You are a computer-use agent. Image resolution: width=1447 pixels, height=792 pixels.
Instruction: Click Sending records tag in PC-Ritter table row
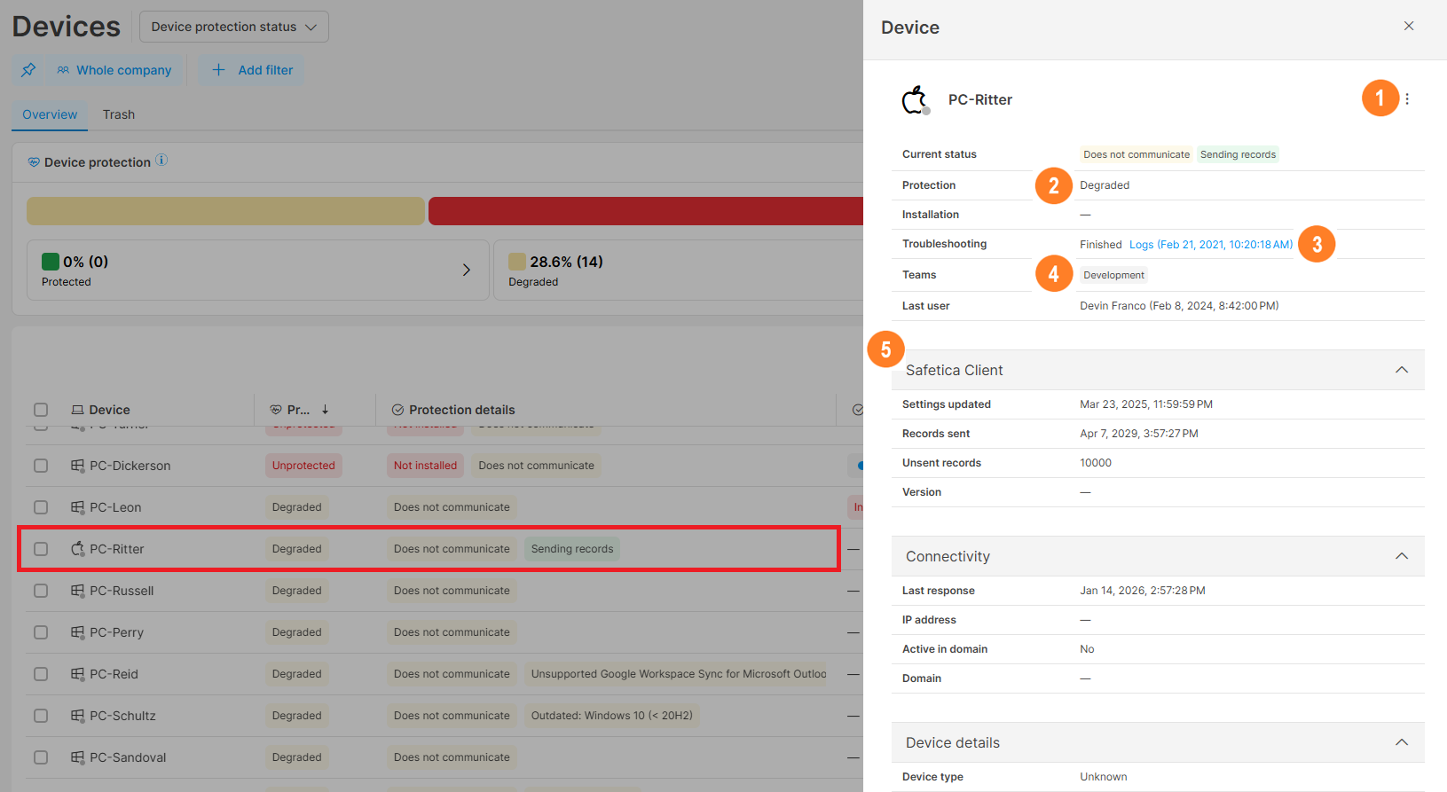tap(572, 549)
